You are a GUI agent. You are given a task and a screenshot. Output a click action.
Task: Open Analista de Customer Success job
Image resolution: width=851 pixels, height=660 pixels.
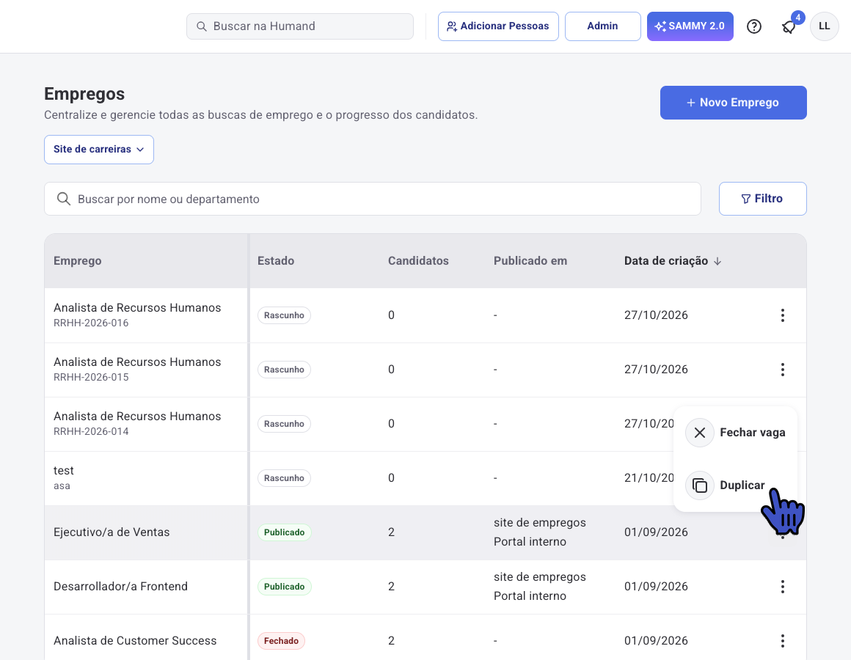click(x=135, y=640)
